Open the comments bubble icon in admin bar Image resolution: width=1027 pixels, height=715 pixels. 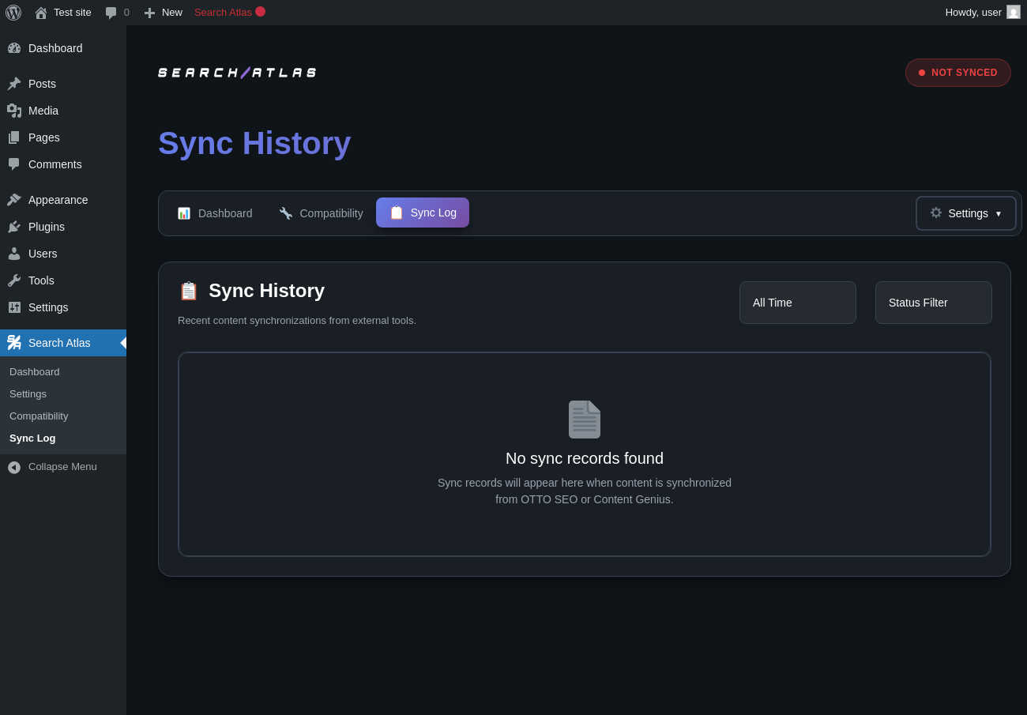[x=111, y=13]
